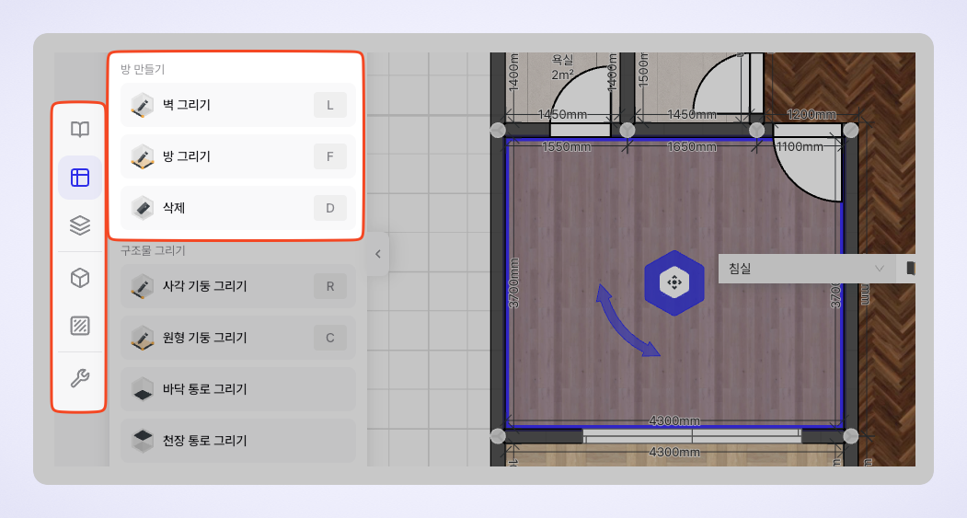The image size is (967, 518).
Task: Select 원형 기둥 그리기 tool
Action: tap(238, 338)
